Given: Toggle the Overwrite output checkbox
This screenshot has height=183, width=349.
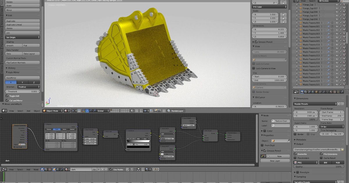Looking at the screenshot, I should [x=295, y=154].
